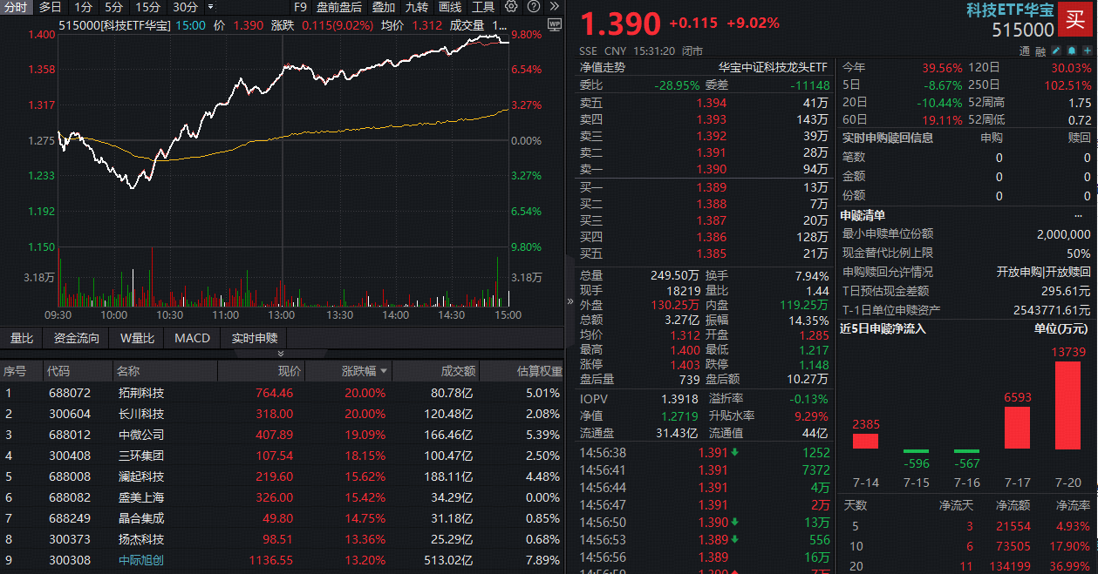
Task: Click 华宝中证科技龙头ETF index link
Action: point(773,67)
